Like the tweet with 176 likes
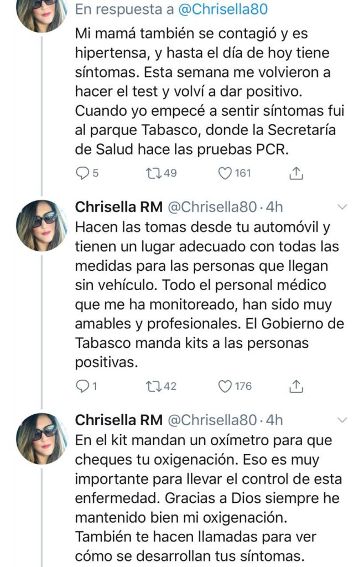Screen dimensions: 364x567 pyautogui.click(x=225, y=386)
